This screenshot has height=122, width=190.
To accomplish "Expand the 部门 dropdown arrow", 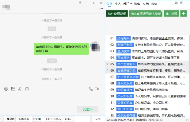I will coord(131,4).
